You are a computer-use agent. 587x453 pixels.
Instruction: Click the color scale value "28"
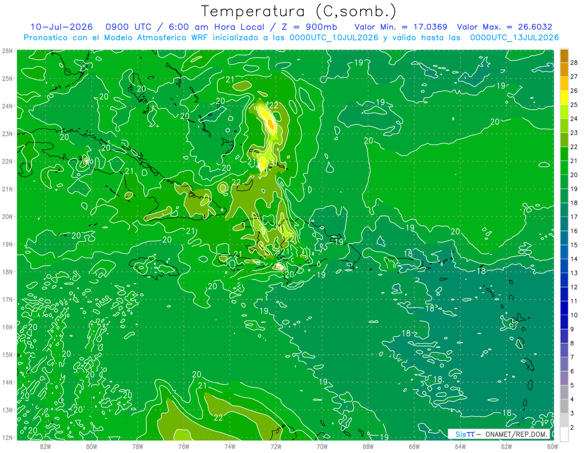point(574,63)
